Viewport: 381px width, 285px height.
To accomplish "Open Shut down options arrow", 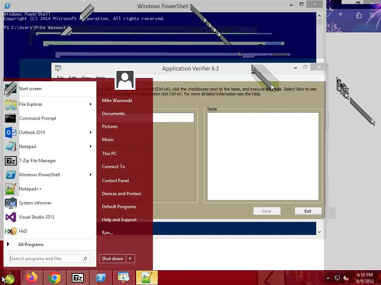I will pyautogui.click(x=130, y=259).
